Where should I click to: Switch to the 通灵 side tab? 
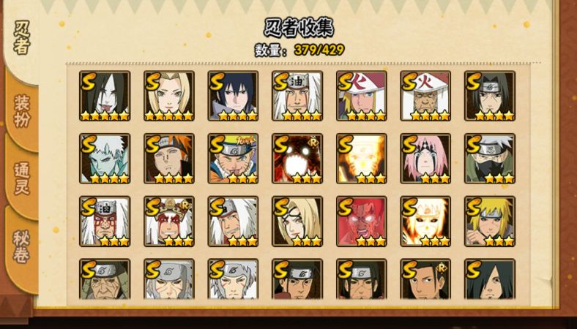pyautogui.click(x=22, y=178)
